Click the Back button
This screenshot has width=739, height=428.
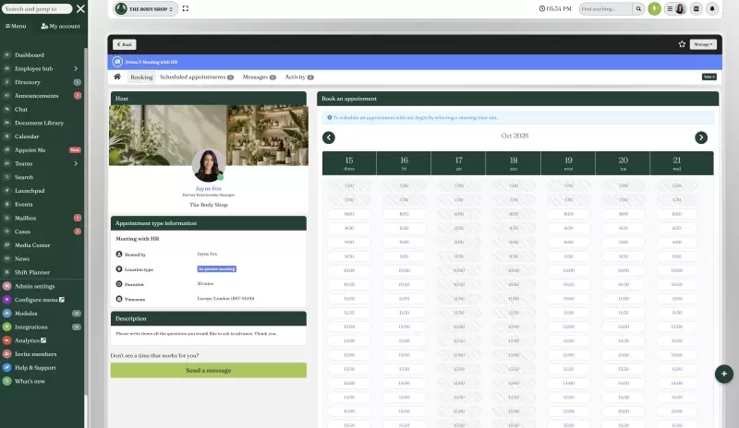(125, 44)
